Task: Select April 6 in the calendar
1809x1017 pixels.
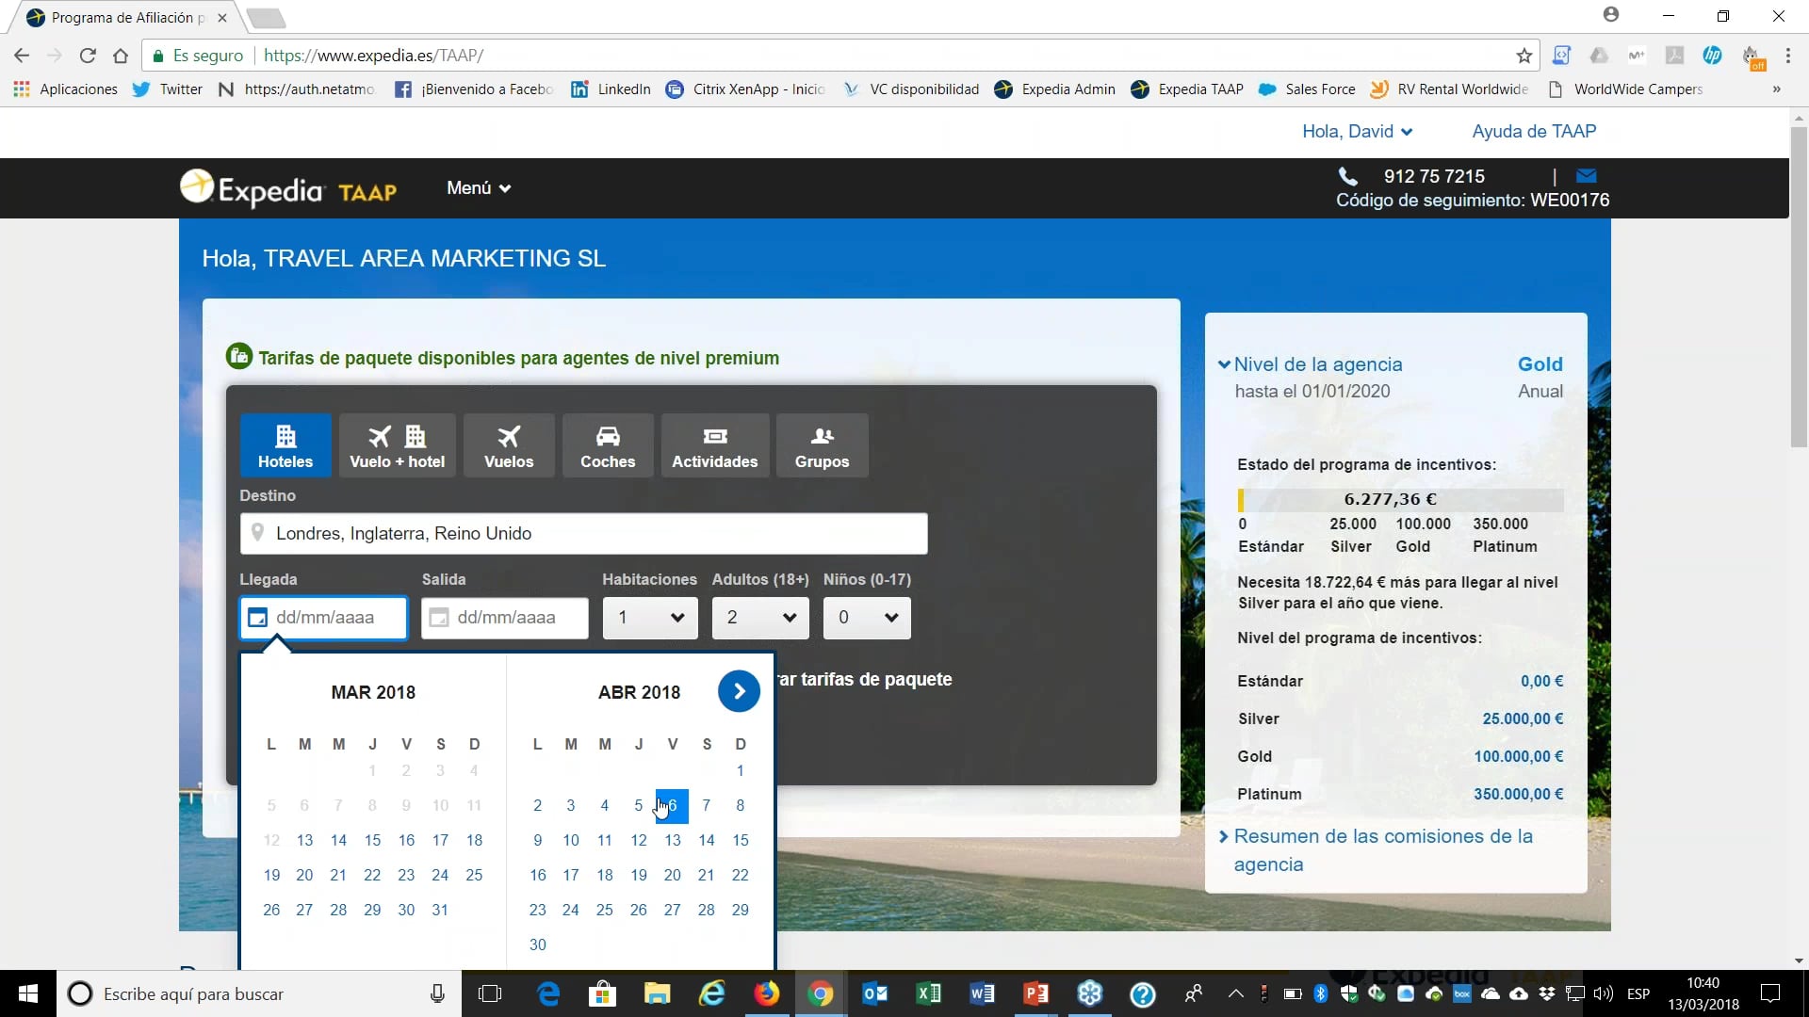Action: [x=673, y=805]
